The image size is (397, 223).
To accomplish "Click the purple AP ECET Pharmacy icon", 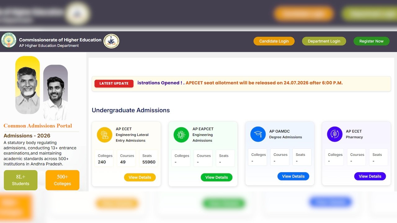I will [335, 134].
